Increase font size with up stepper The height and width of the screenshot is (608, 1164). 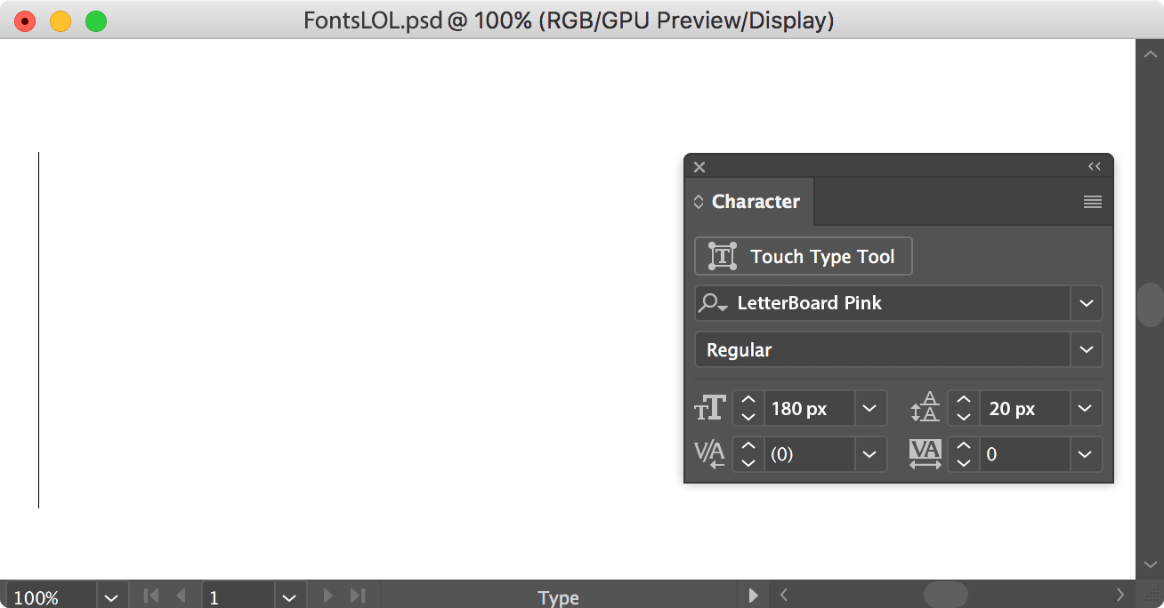pyautogui.click(x=748, y=400)
